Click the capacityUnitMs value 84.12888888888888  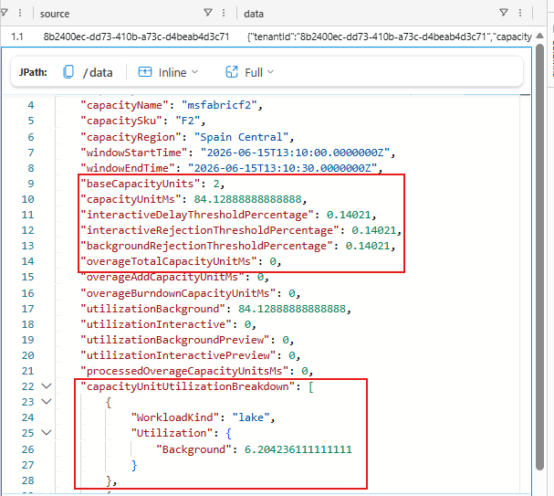250,199
